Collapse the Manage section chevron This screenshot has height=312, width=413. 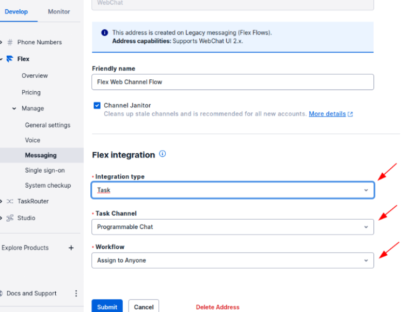point(14,108)
